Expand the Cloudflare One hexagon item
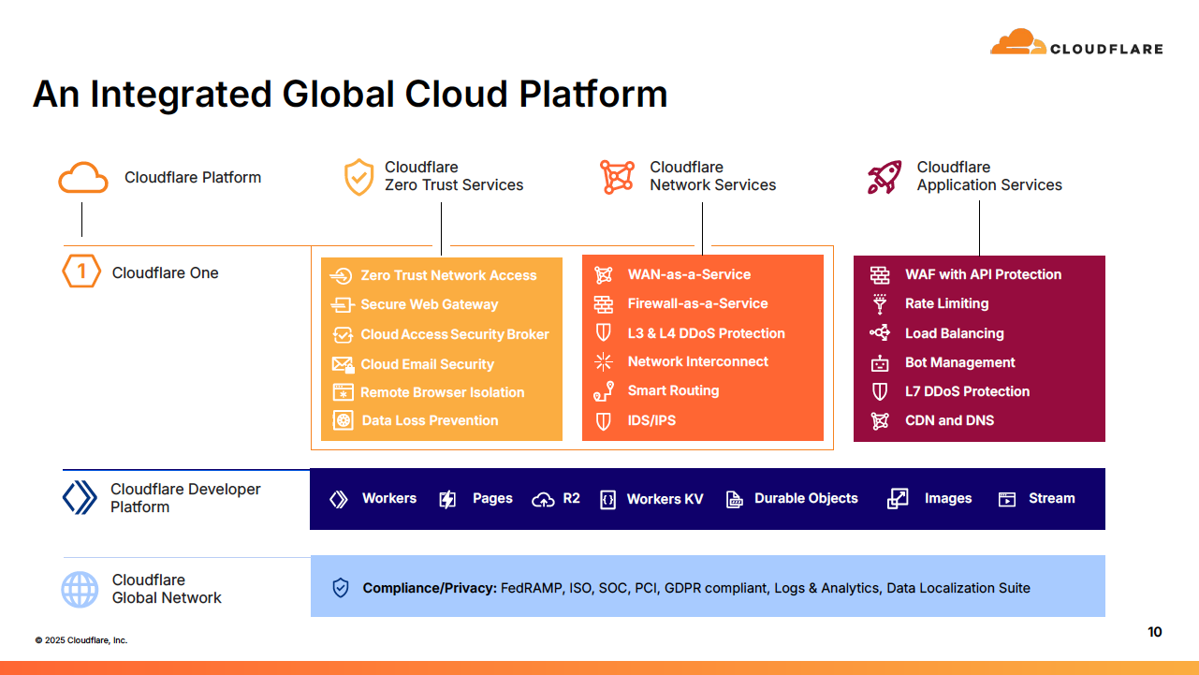 [x=80, y=271]
